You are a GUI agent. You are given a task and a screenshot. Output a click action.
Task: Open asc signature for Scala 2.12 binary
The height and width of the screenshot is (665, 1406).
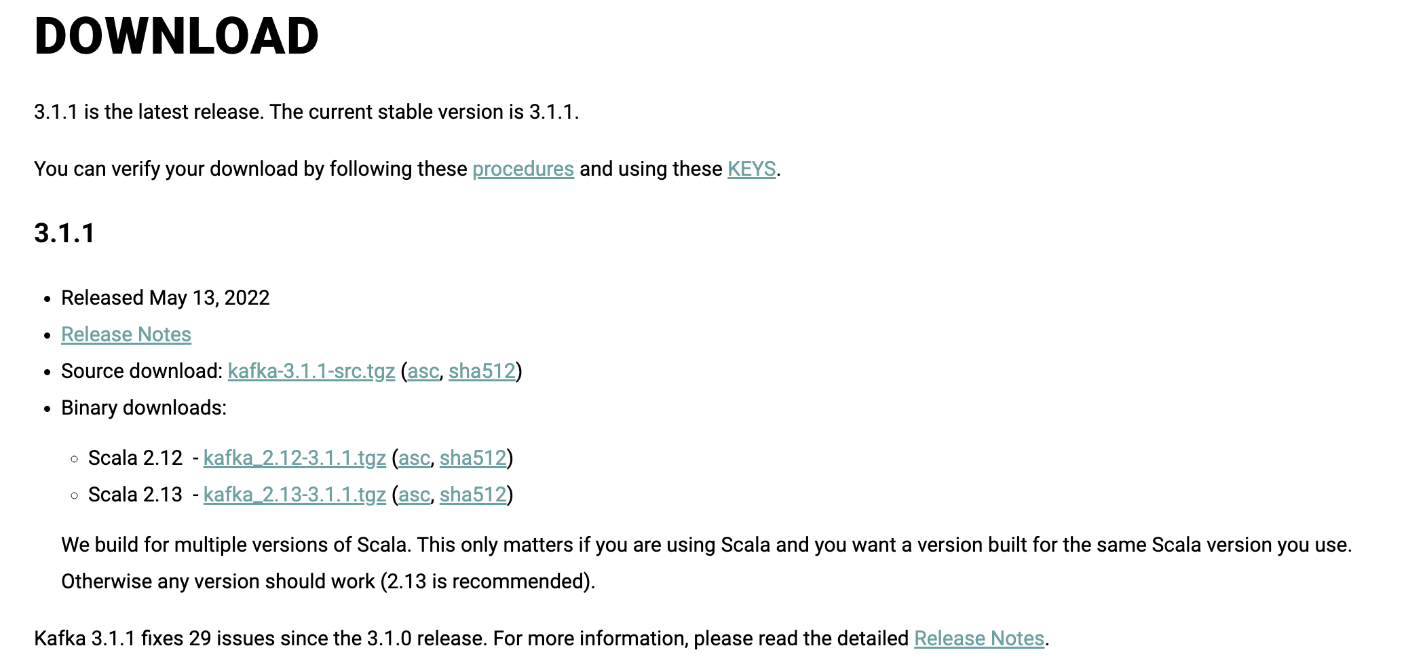click(415, 458)
